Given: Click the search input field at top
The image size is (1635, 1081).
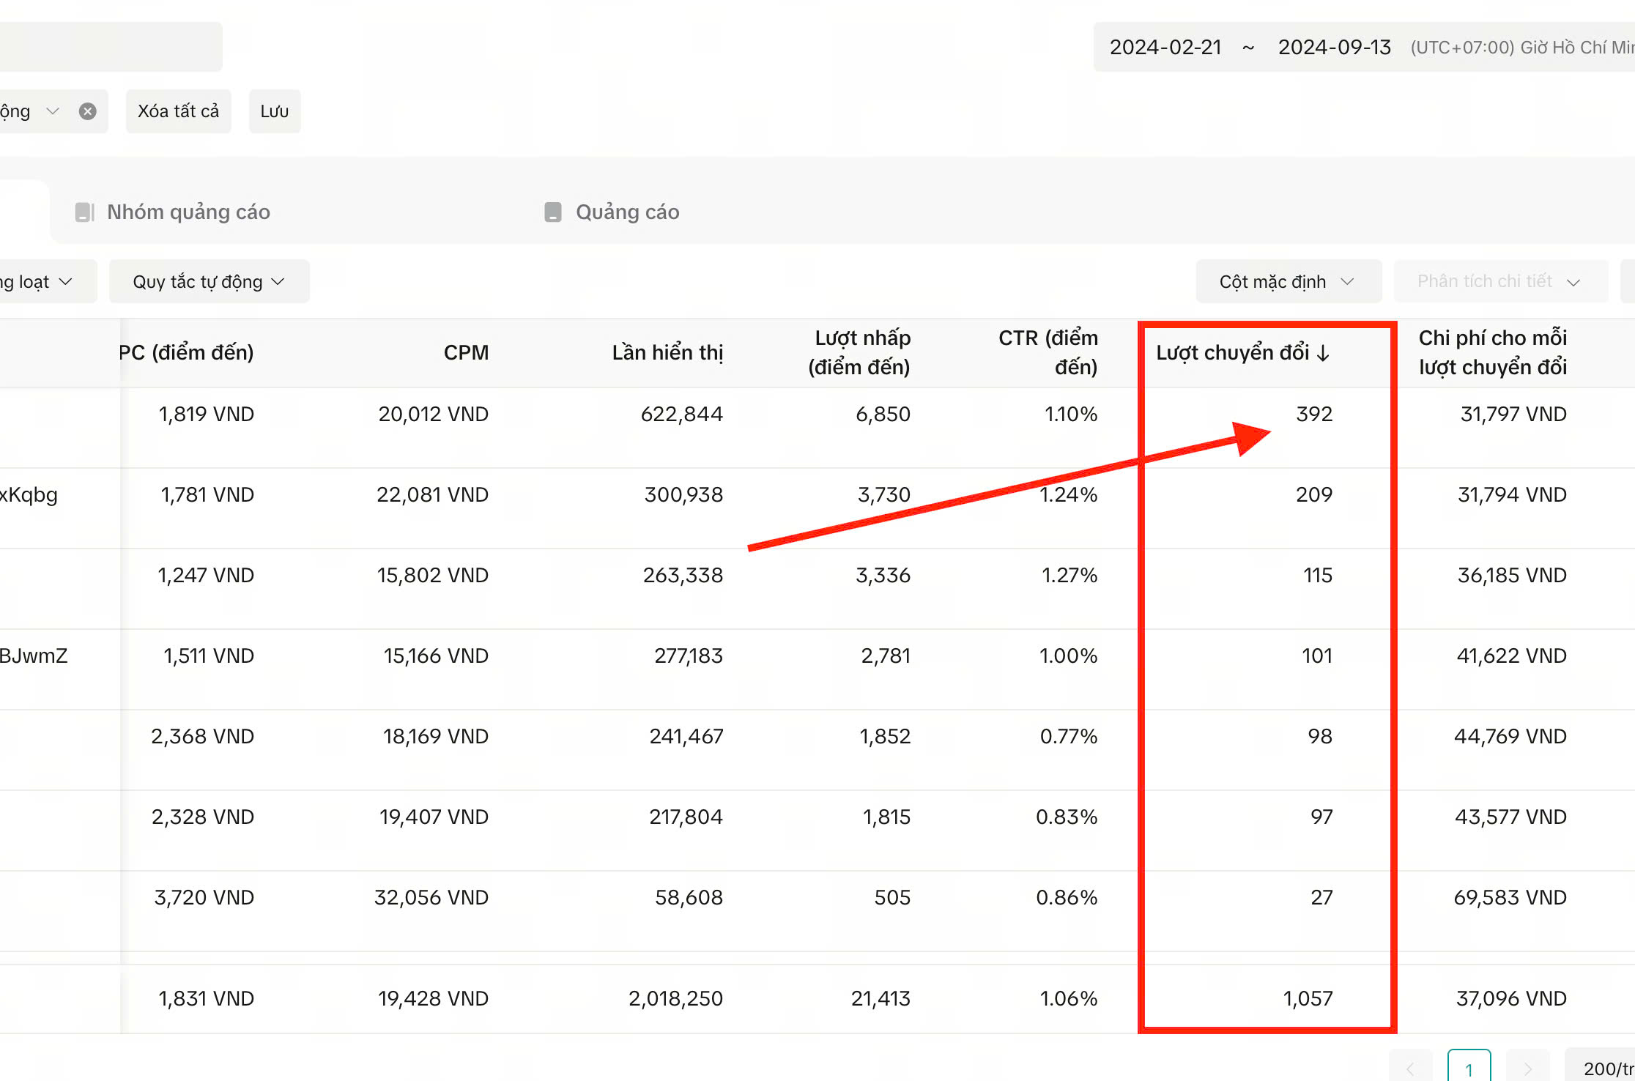Looking at the screenshot, I should coord(111,47).
